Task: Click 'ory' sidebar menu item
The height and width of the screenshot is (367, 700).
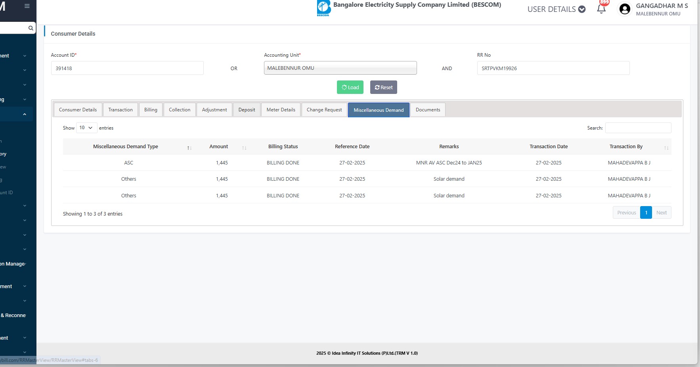Action: click(x=3, y=154)
